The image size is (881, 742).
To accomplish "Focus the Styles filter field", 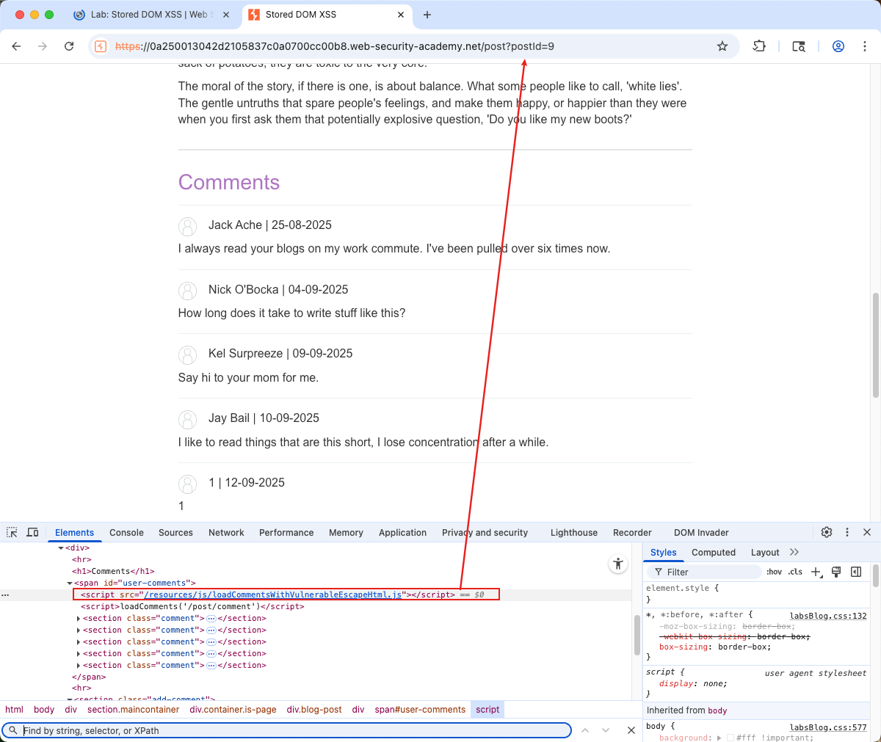I will click(705, 572).
